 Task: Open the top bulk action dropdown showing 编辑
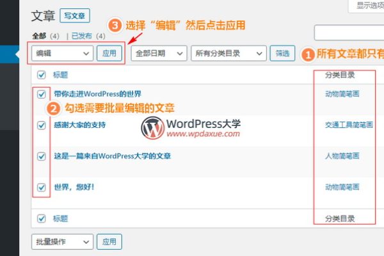tap(62, 54)
